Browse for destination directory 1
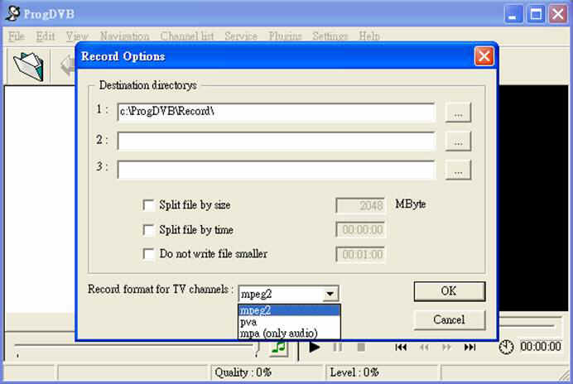This screenshot has width=573, height=384. (x=458, y=113)
